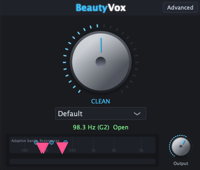Click the Resonances label in the band display

coord(50,141)
